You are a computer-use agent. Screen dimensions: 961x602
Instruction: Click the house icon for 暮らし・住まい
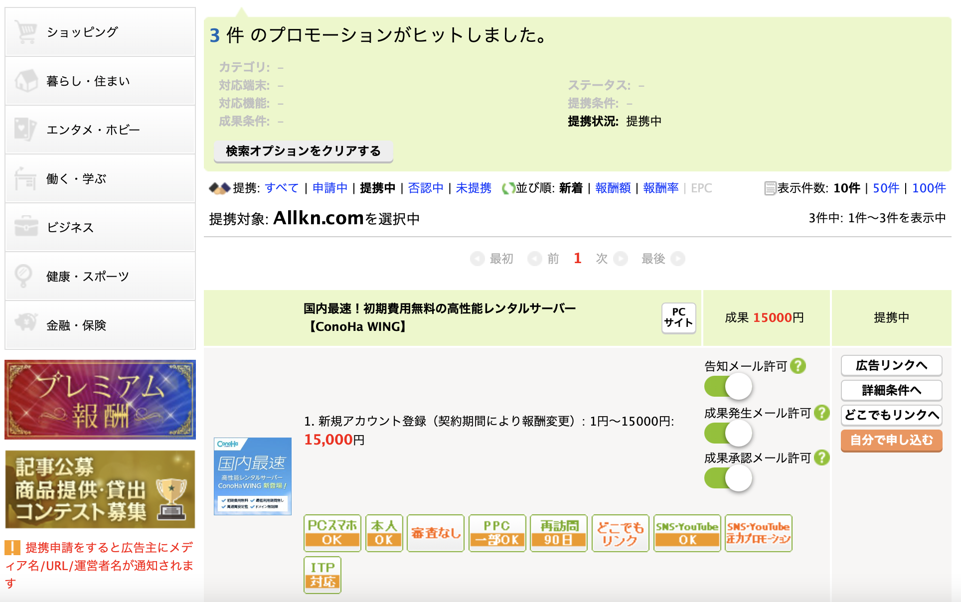click(x=26, y=80)
